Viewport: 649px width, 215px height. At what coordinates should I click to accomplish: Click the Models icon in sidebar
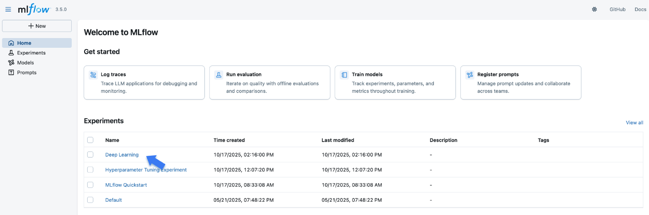12,63
